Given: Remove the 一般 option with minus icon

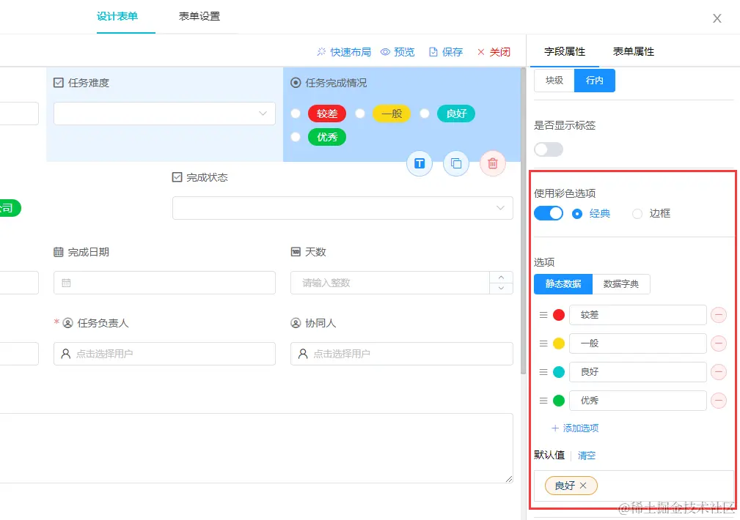Looking at the screenshot, I should [719, 343].
